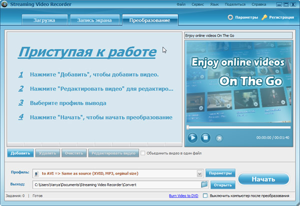Enable Объединить видео в один файл
The image size is (300, 206).
[x=143, y=153]
